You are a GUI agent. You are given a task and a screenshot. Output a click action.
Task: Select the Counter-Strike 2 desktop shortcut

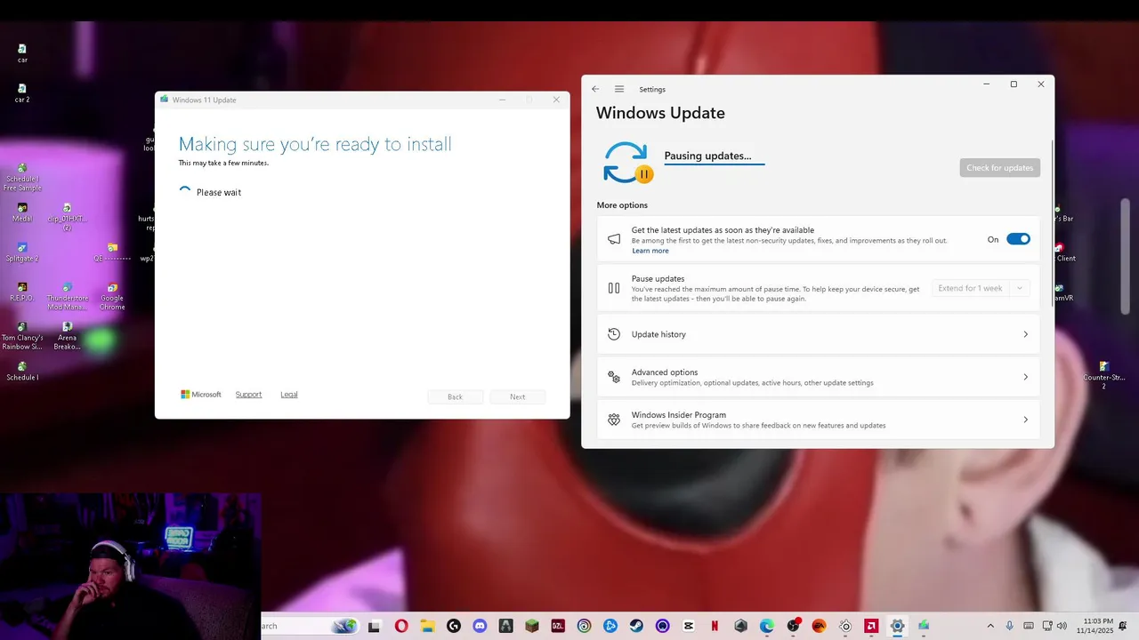point(1103,375)
